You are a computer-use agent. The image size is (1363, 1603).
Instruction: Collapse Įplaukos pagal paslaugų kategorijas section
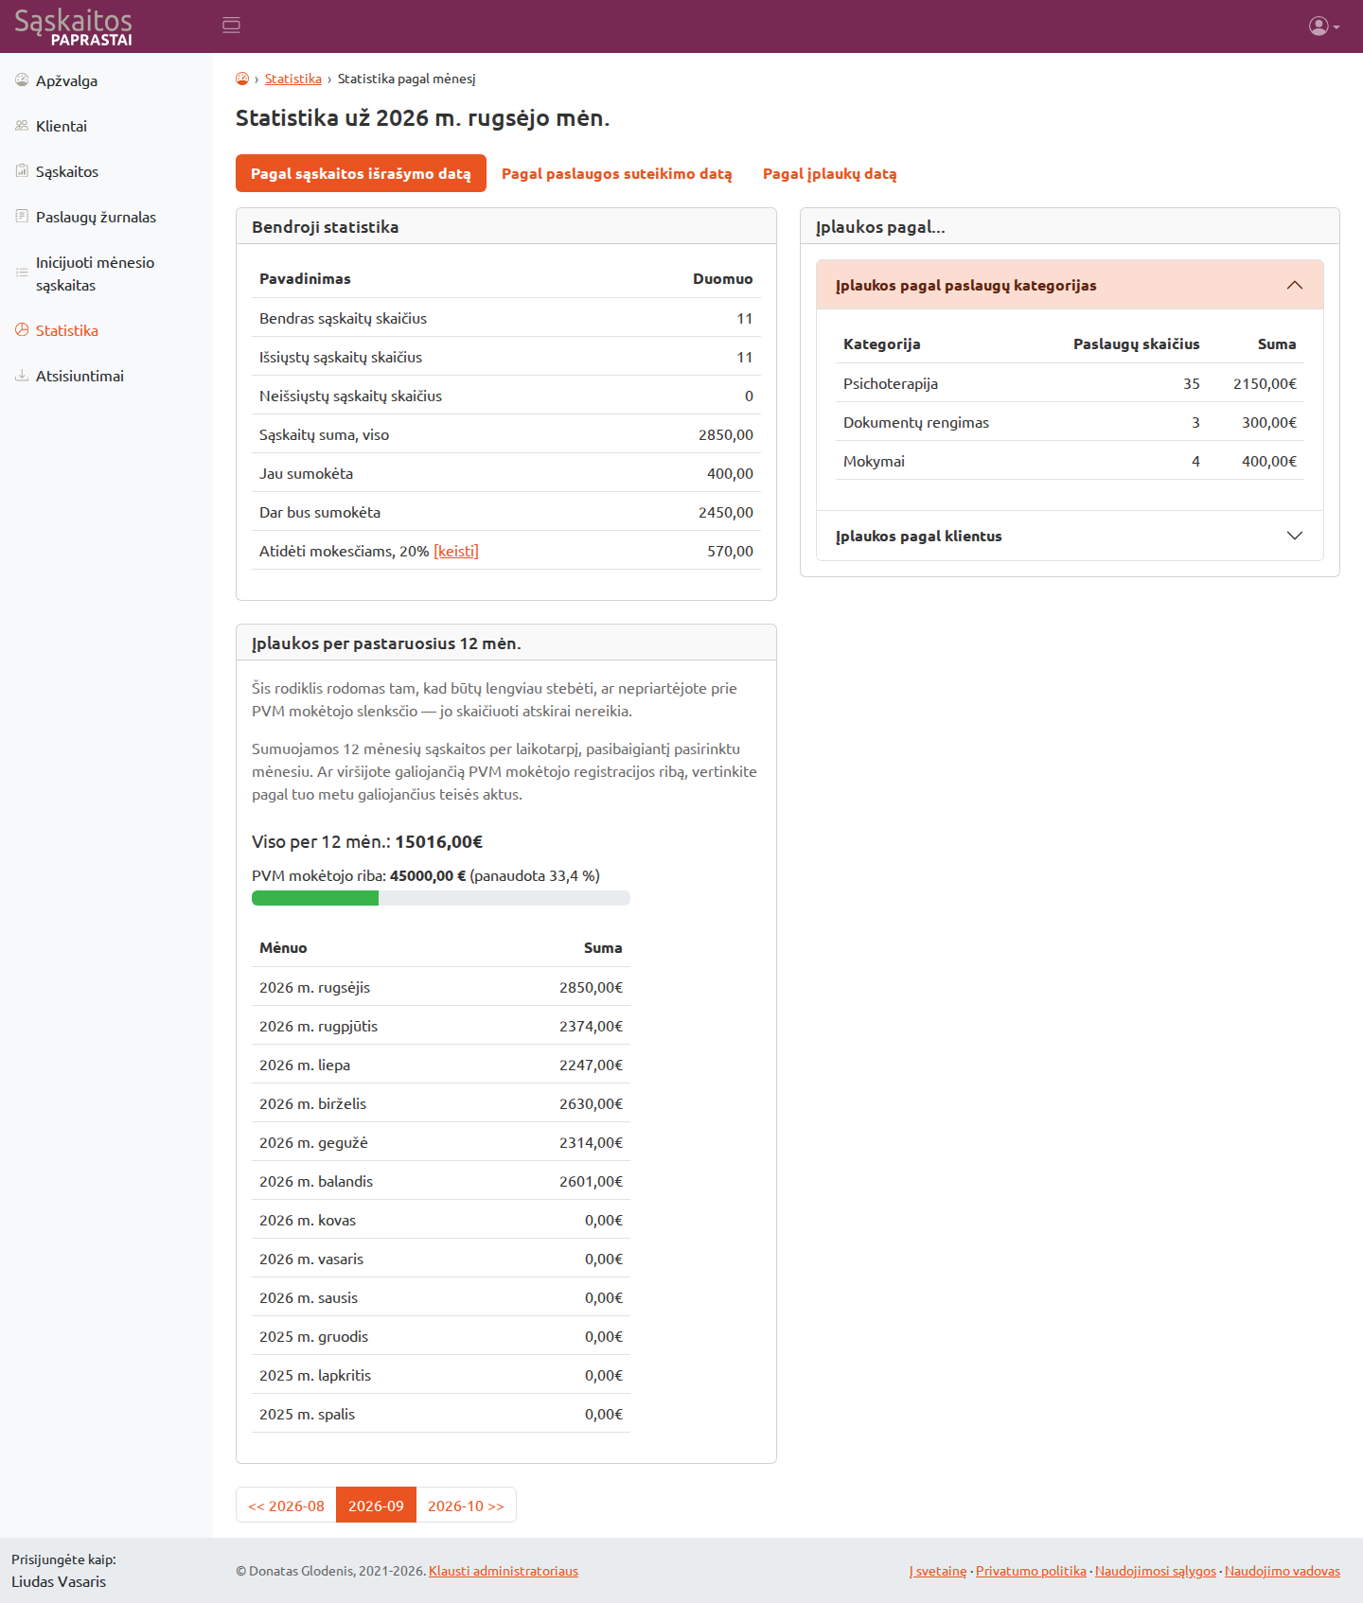pos(1070,285)
